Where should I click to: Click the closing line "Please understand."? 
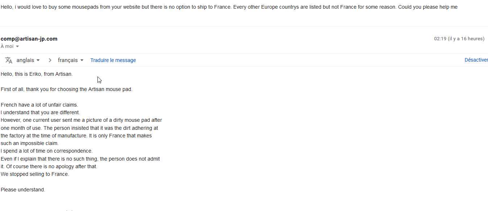[23, 190]
